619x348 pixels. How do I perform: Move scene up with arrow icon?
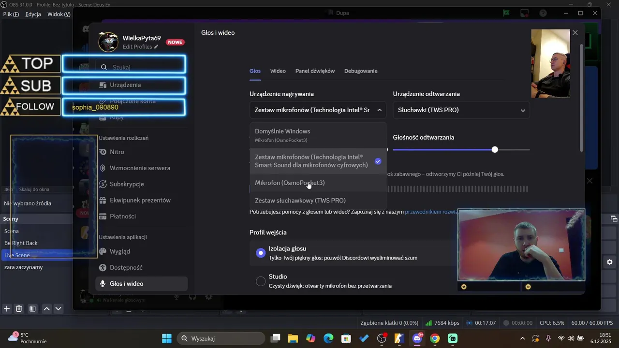coord(47,308)
